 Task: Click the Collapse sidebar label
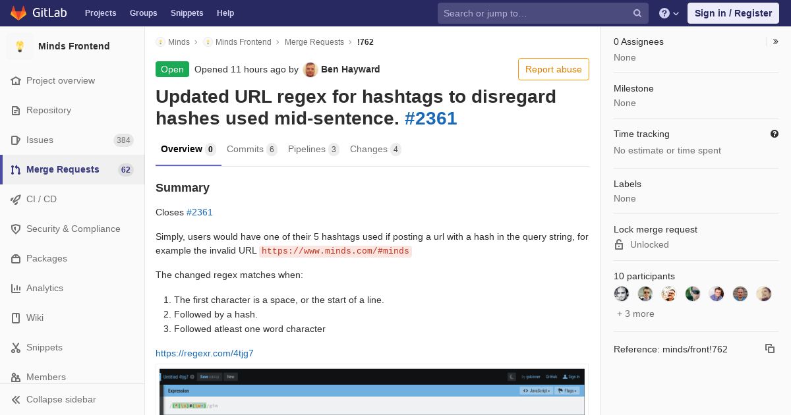click(61, 399)
